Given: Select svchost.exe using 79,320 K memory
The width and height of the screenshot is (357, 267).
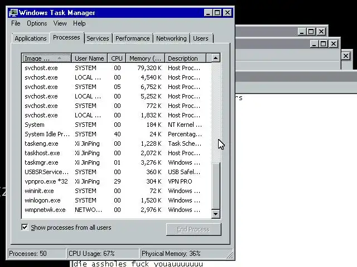Looking at the screenshot, I should (x=117, y=68).
